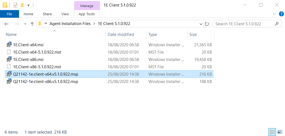
Task: Open the Customize Quick Access Toolbar arrow
Action: 28,5
